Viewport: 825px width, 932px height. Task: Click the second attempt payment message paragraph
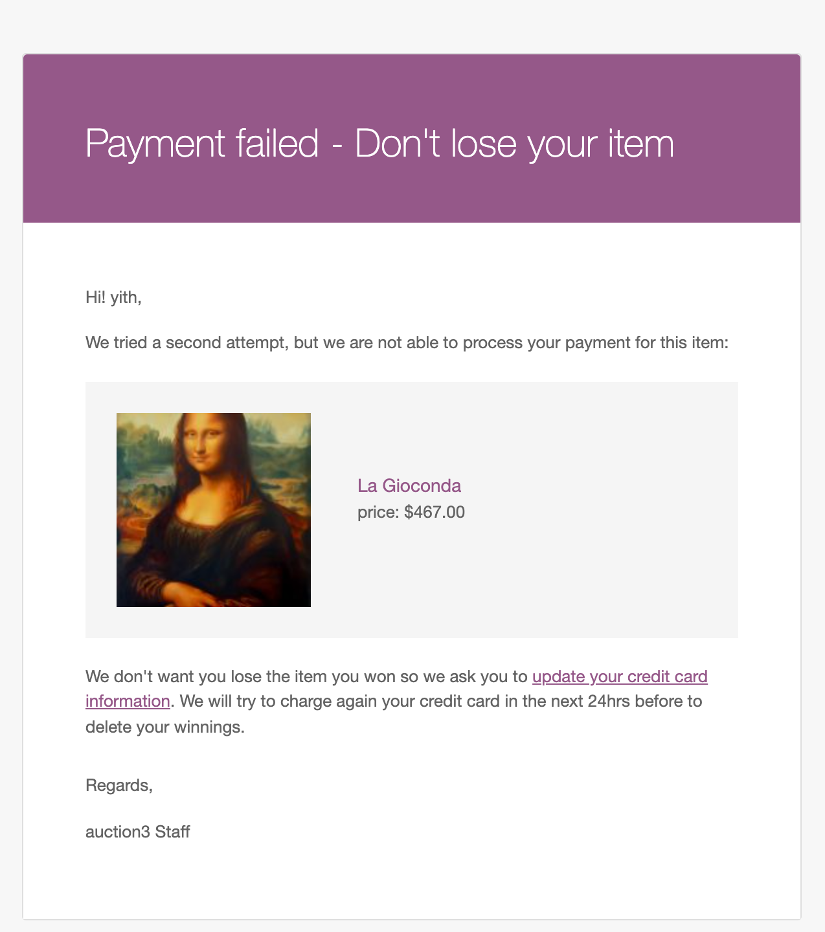(407, 342)
